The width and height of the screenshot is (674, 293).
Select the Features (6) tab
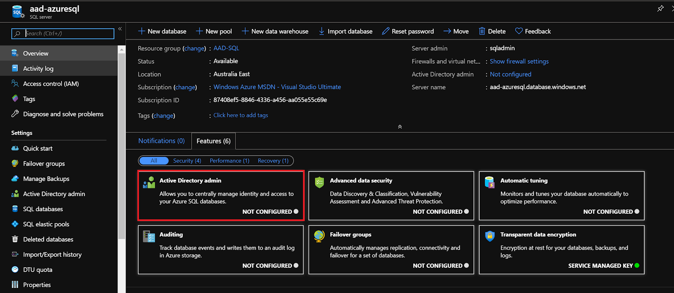click(x=214, y=141)
